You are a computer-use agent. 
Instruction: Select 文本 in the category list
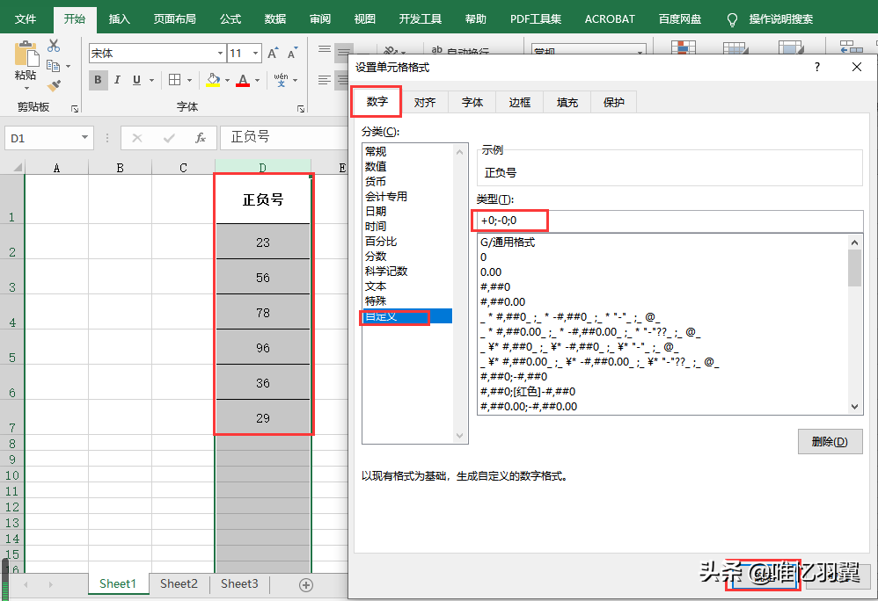click(407, 286)
